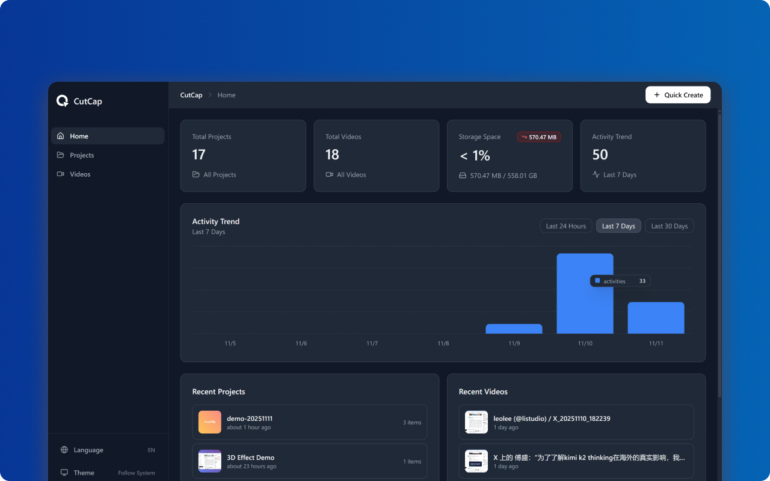This screenshot has width=770, height=481.
Task: Select the Last 24 Hours filter
Action: tap(565, 225)
